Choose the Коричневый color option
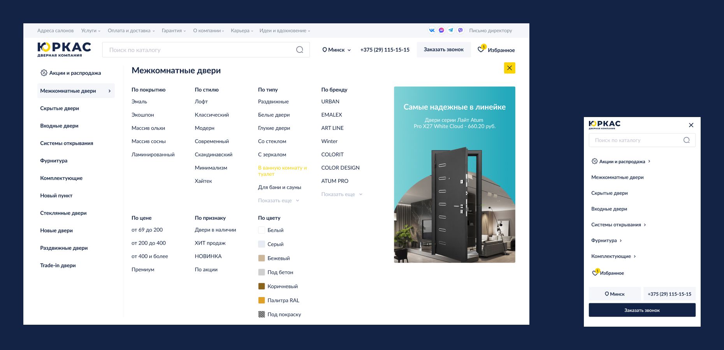 tap(262, 286)
